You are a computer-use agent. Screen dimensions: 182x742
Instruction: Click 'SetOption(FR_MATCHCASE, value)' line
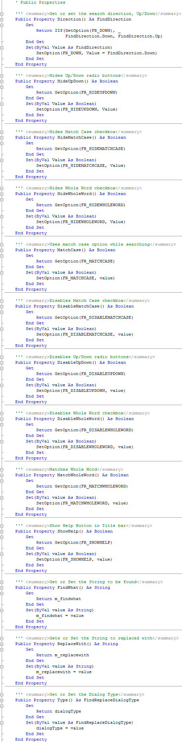coord(76,278)
